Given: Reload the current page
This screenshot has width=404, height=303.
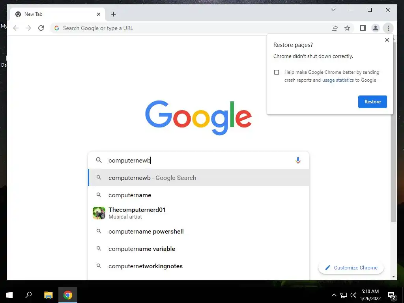Looking at the screenshot, I should pyautogui.click(x=41, y=28).
